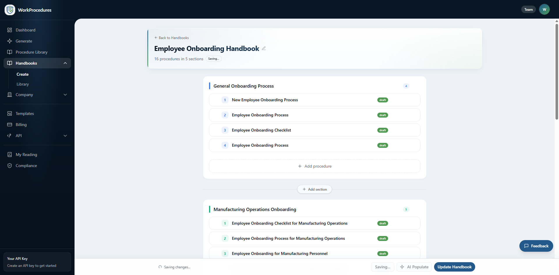
Task: Click draft badge on New Employee Onboarding Process
Action: click(383, 100)
